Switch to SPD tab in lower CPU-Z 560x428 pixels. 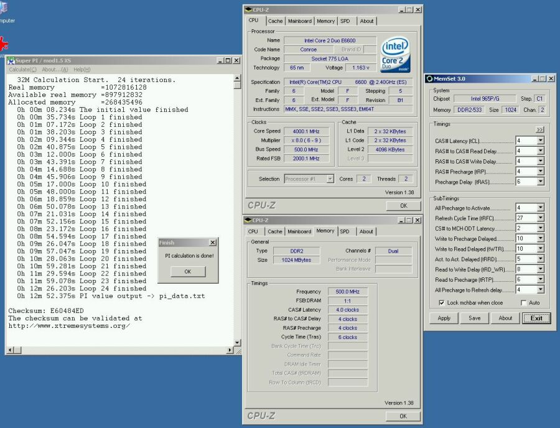point(345,231)
